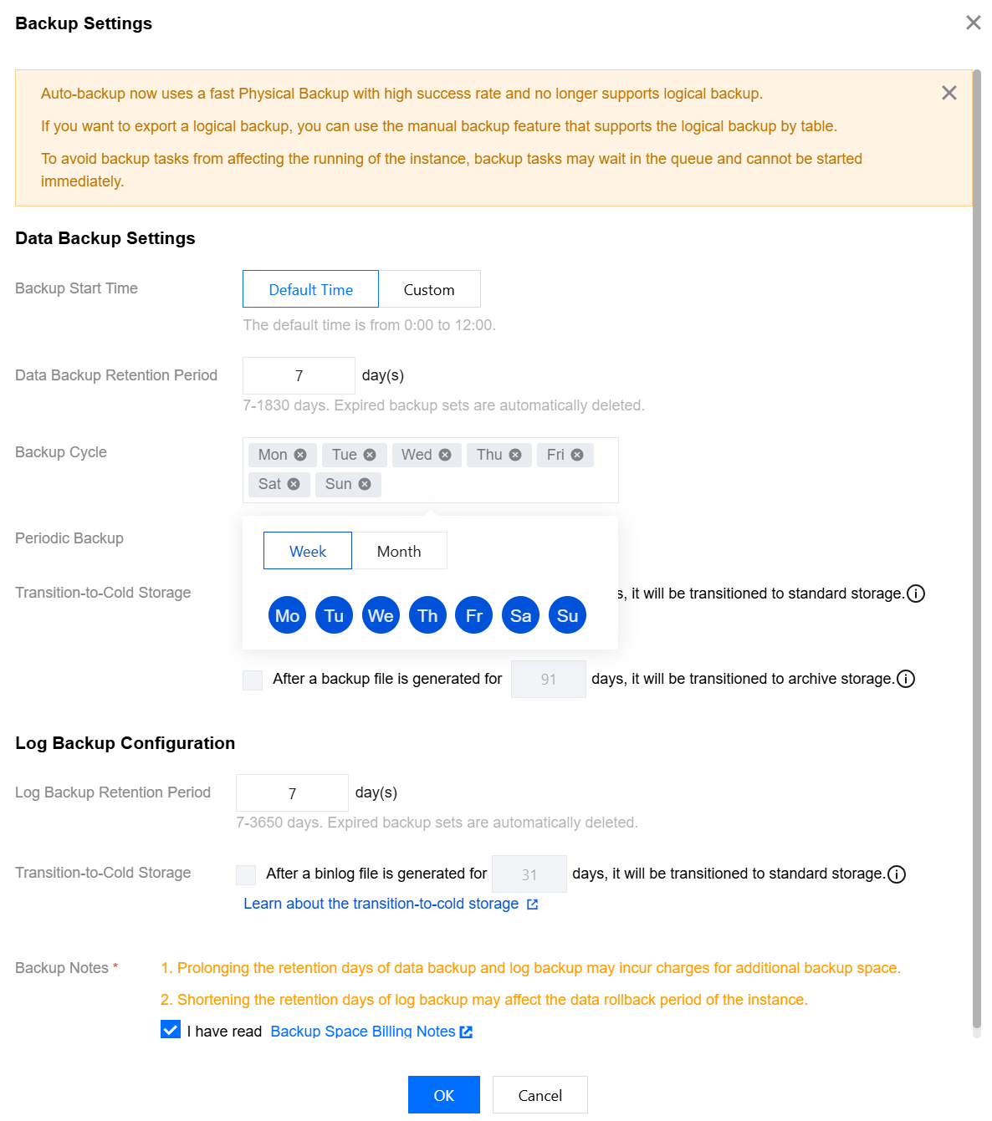Image resolution: width=992 pixels, height=1121 pixels.
Task: Click the OK button
Action: [443, 1095]
